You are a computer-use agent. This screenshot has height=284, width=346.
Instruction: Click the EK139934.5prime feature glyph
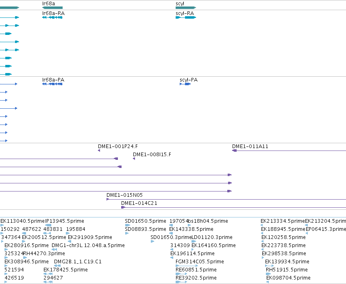click(270, 266)
